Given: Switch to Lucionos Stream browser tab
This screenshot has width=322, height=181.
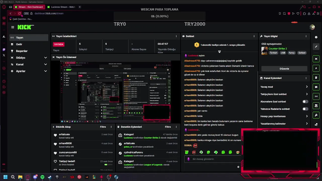Looking at the screenshot, I should point(61,7).
